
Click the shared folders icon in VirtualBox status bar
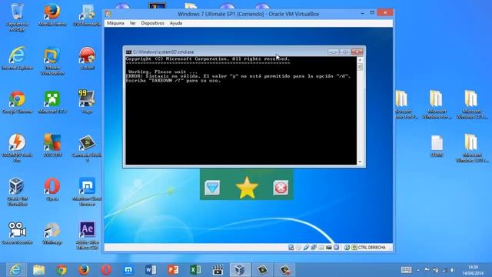tap(321, 248)
